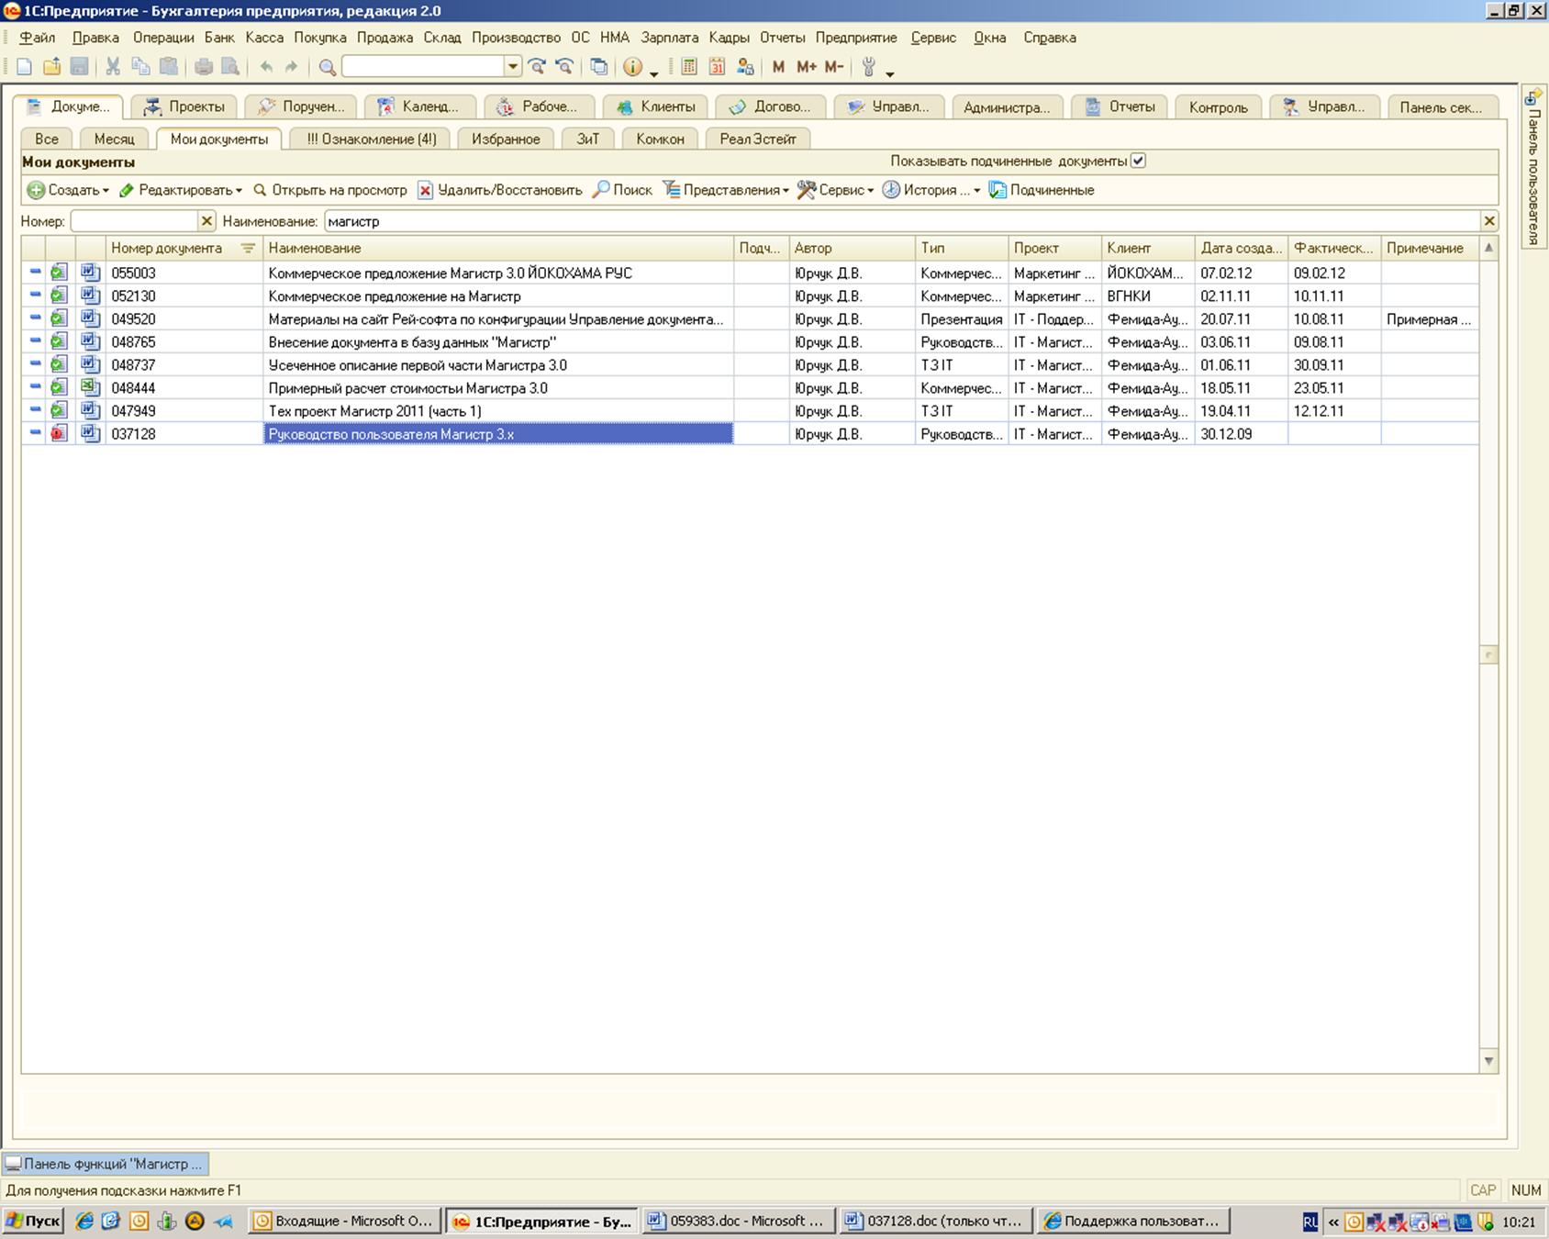
Task: Click the Open file folder icon
Action: point(52,66)
